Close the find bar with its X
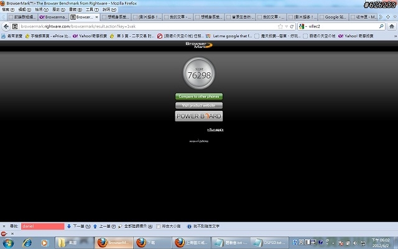 (x=4, y=226)
